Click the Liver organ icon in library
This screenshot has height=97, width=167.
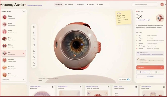(x=5, y=39)
